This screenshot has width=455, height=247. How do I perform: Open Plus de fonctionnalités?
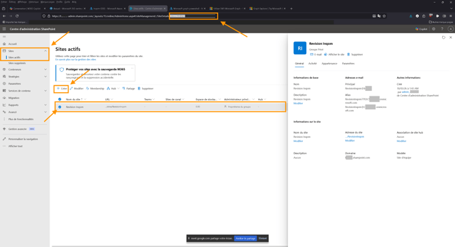point(21,119)
